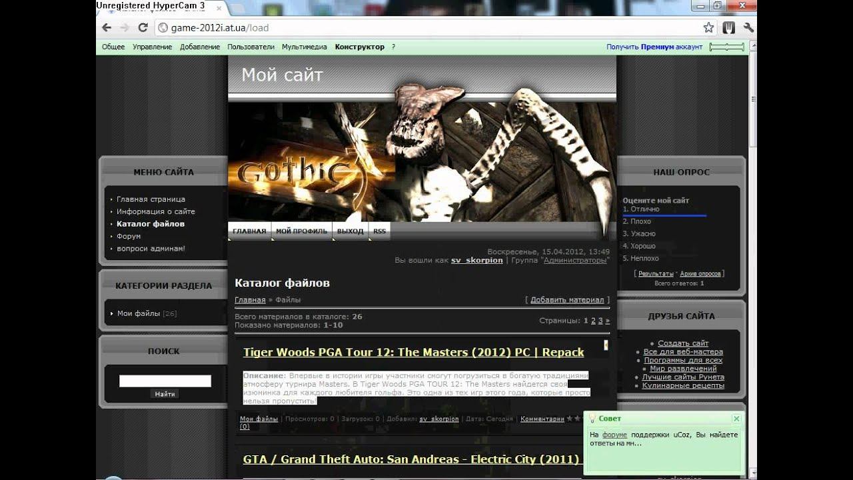Screen dimensions: 853x480
Task: Go to catalog page 2
Action: (593, 321)
